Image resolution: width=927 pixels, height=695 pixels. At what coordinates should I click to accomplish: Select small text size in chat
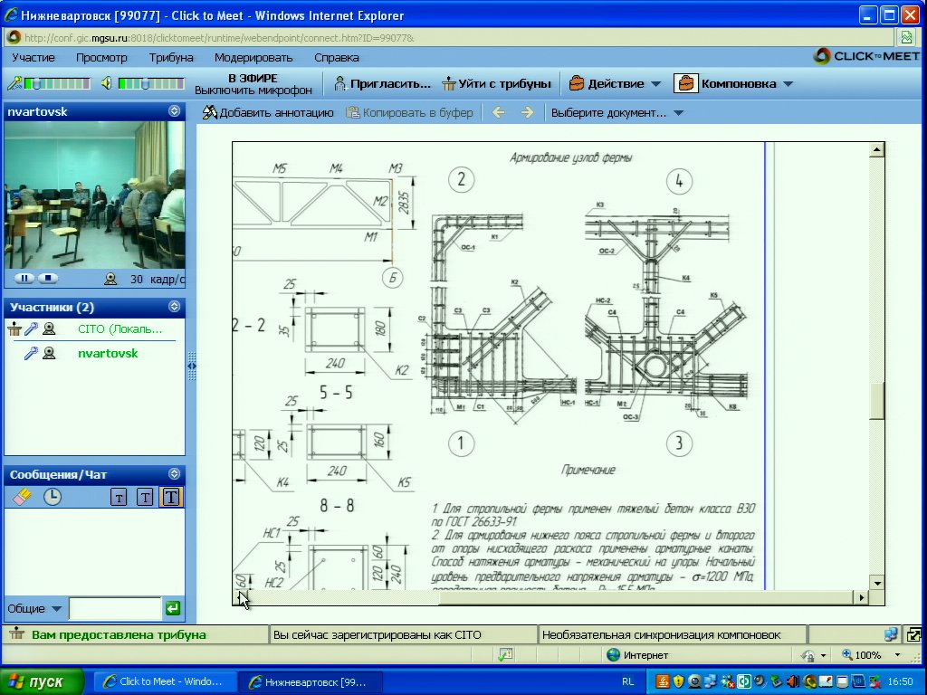click(119, 498)
